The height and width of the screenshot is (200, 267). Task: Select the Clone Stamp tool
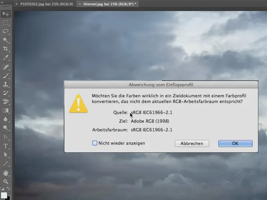click(x=6, y=84)
